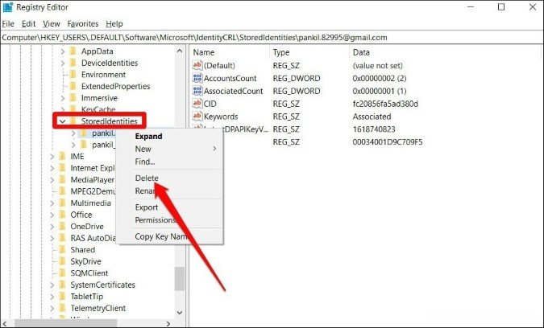Expand the DeviceIdentities key arrow
Screen dimensions: 544x328
point(62,63)
